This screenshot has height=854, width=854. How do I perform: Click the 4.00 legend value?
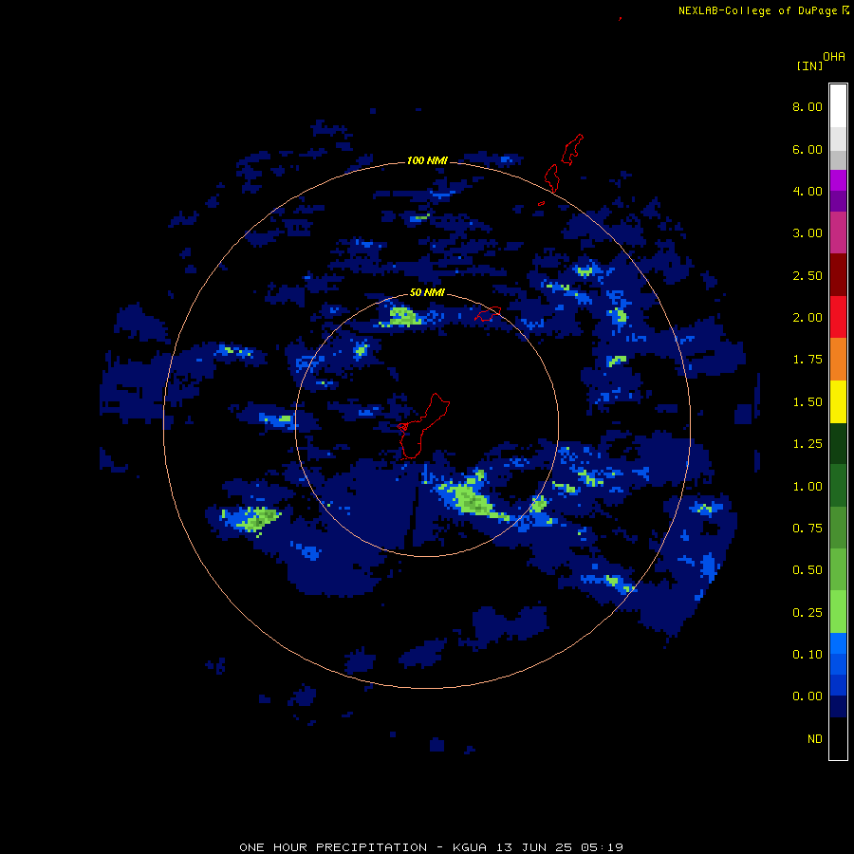[808, 191]
